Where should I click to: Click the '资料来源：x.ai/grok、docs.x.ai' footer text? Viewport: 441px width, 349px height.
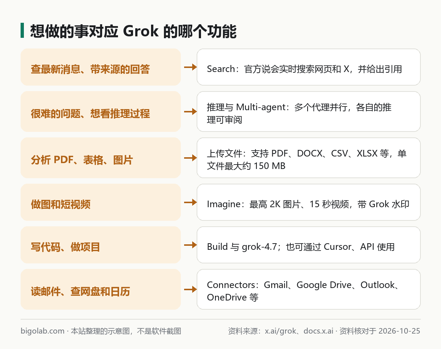click(x=282, y=331)
